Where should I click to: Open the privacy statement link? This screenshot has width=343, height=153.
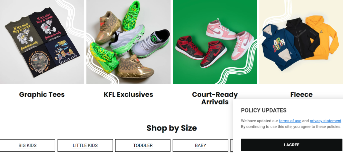pyautogui.click(x=326, y=121)
